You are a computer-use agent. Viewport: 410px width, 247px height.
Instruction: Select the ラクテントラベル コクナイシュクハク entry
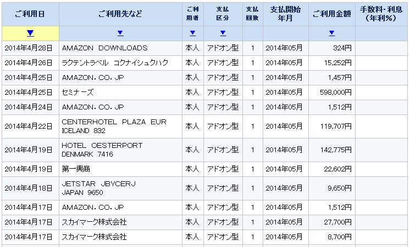pos(115,63)
